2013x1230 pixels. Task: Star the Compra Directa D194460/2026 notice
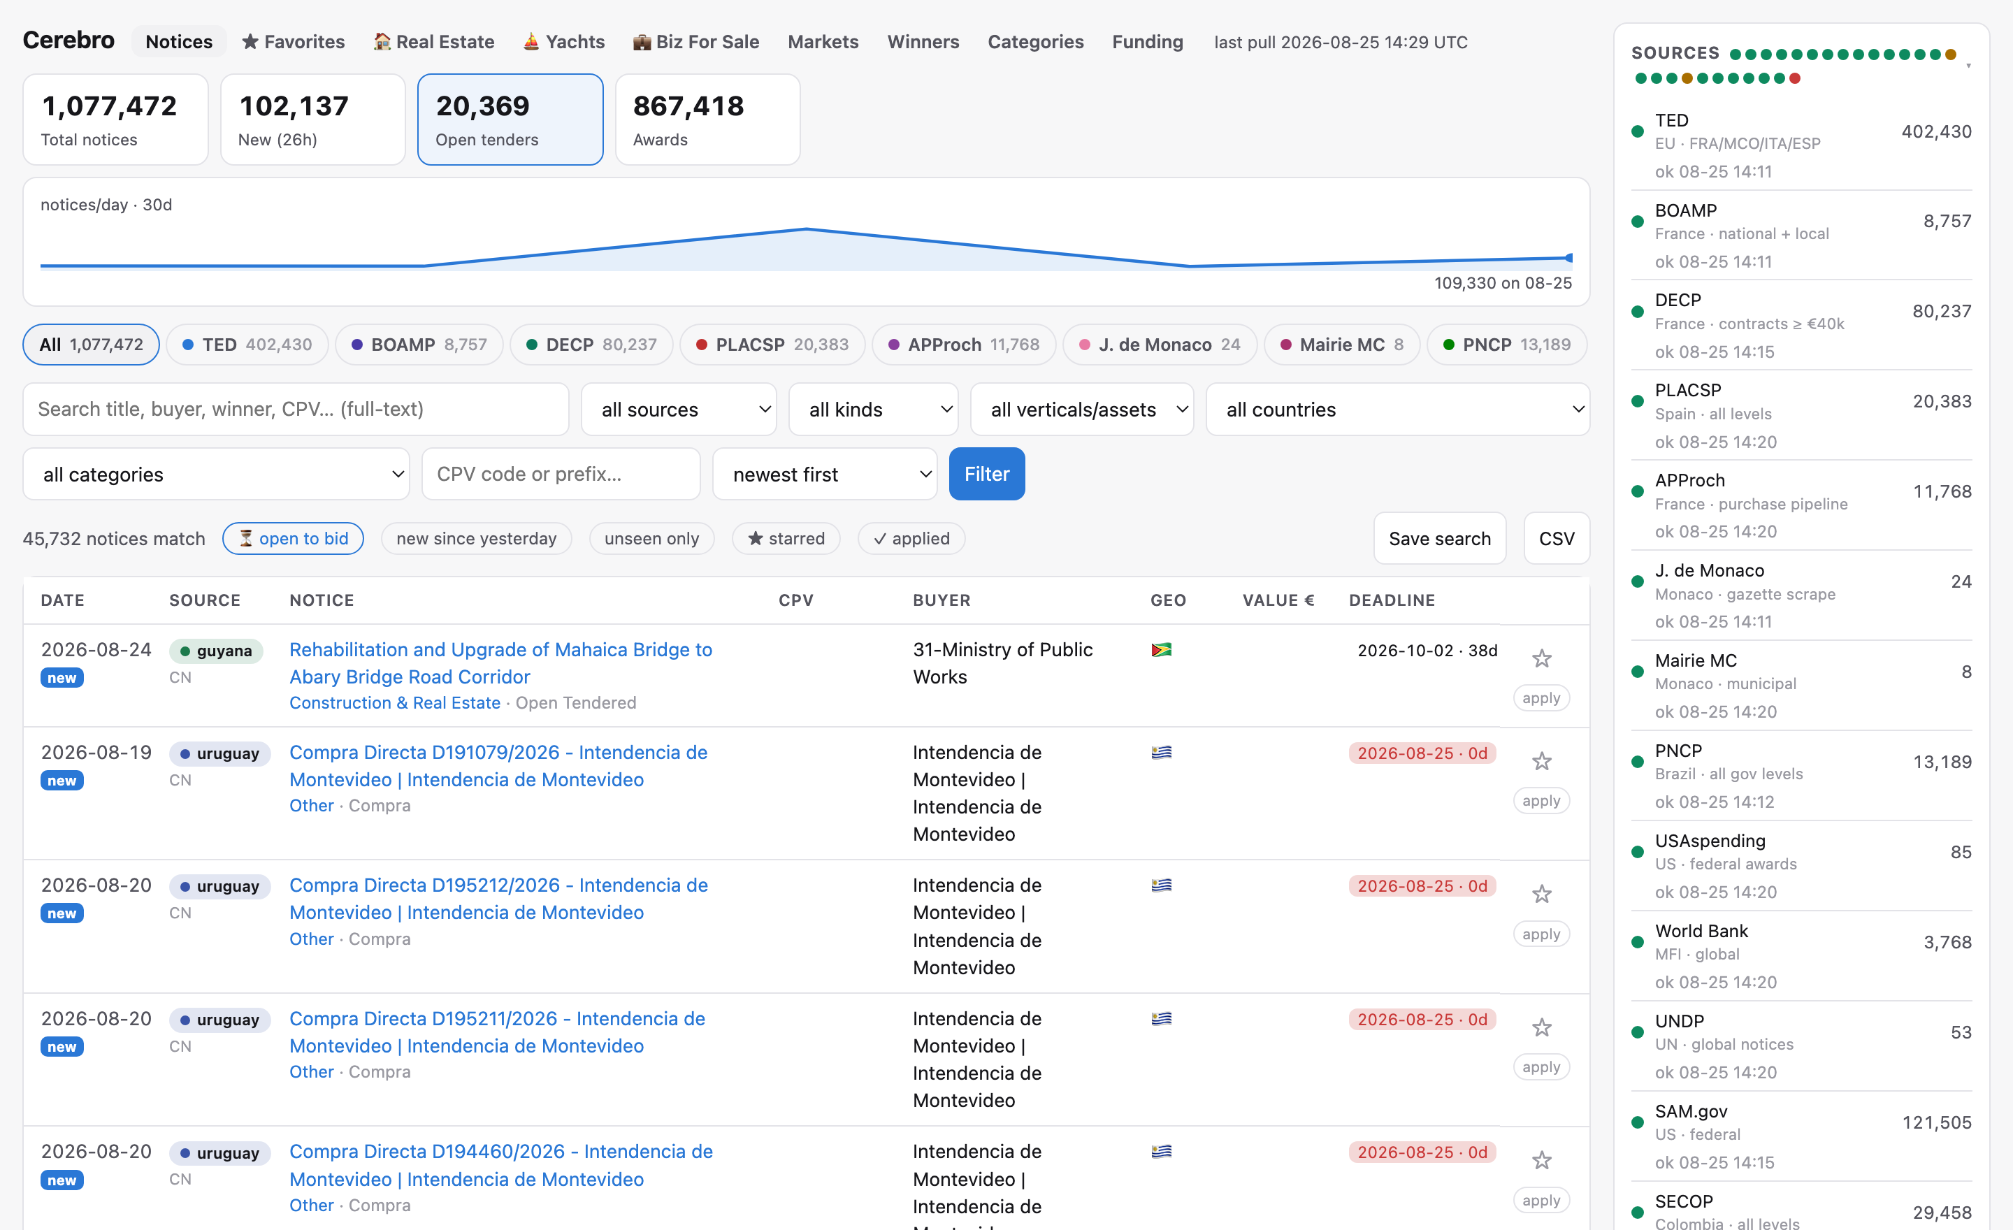(1541, 1161)
